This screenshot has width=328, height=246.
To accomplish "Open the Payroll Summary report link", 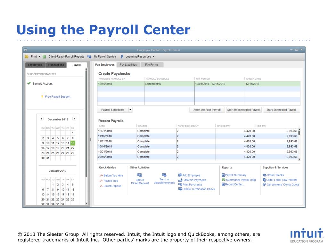I will point(235,175).
